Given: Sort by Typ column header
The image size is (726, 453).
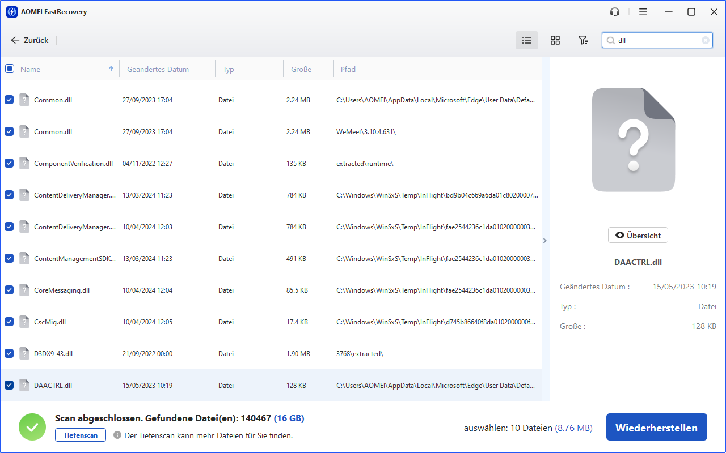Looking at the screenshot, I should point(229,69).
